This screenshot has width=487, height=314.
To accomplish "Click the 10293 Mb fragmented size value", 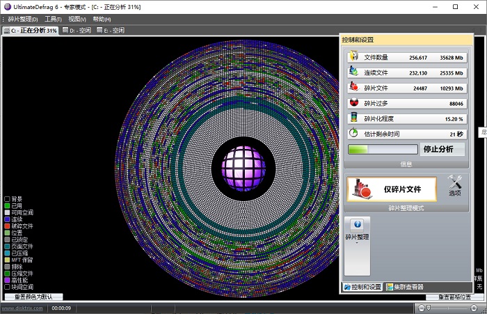I will pyautogui.click(x=452, y=88).
